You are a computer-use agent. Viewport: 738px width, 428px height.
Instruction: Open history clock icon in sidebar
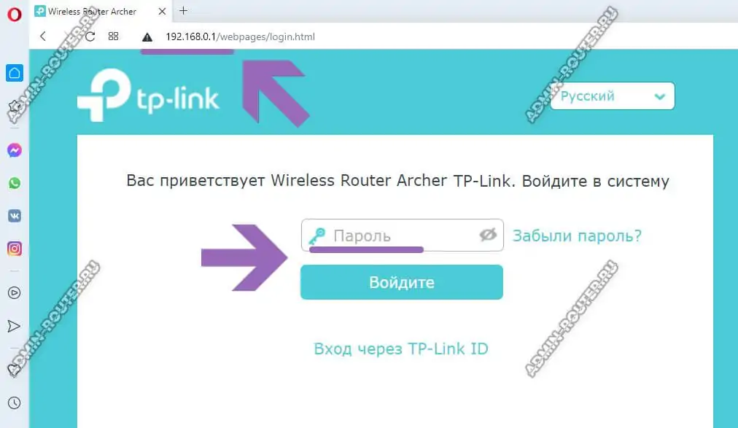[15, 403]
